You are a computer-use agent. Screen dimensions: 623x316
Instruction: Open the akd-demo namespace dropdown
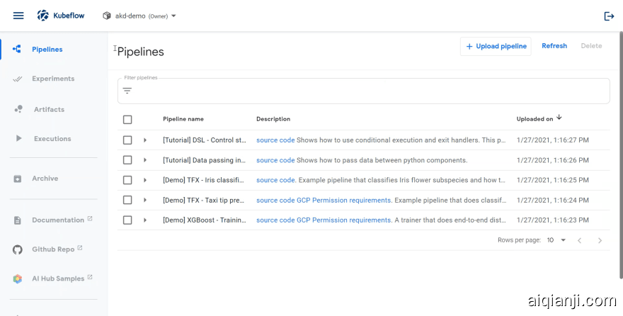click(140, 16)
